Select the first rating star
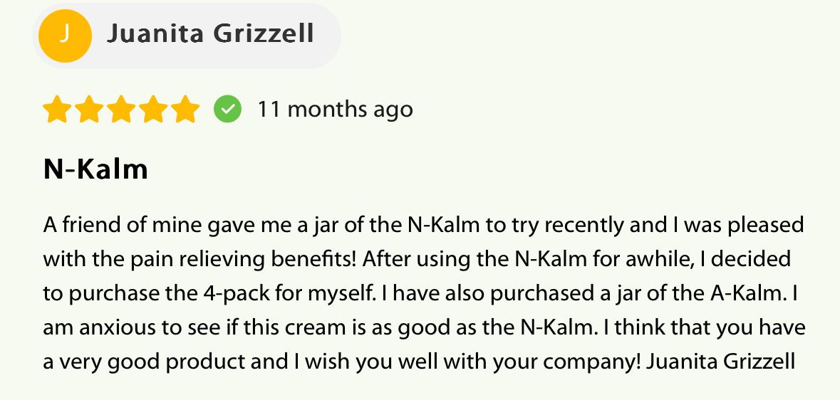 pyautogui.click(x=57, y=109)
